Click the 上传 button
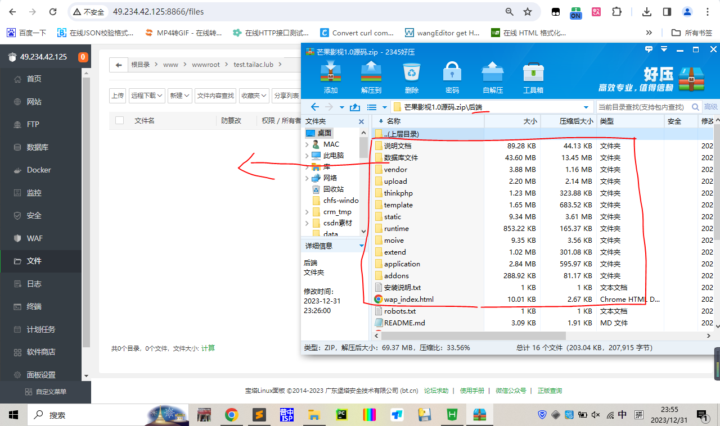 point(118,96)
